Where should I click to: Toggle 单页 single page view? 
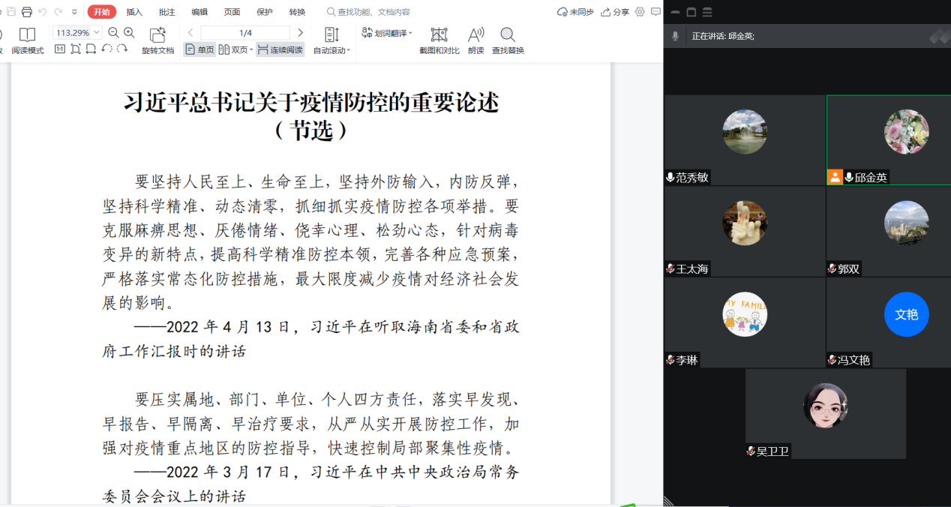[x=200, y=49]
